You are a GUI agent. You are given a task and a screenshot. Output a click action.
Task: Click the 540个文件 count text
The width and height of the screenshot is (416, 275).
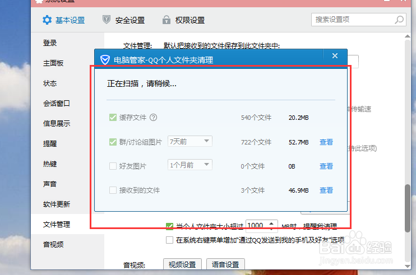[256, 118]
